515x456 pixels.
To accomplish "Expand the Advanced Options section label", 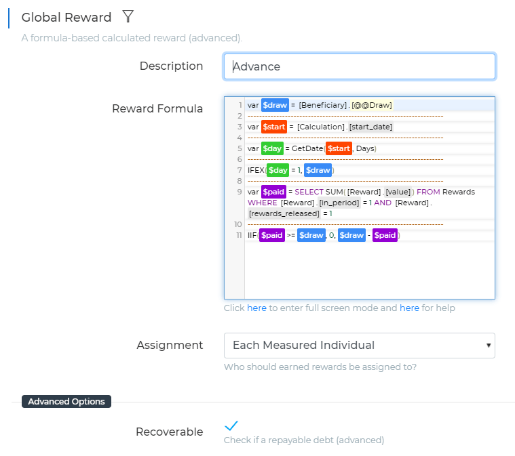I will [x=66, y=401].
